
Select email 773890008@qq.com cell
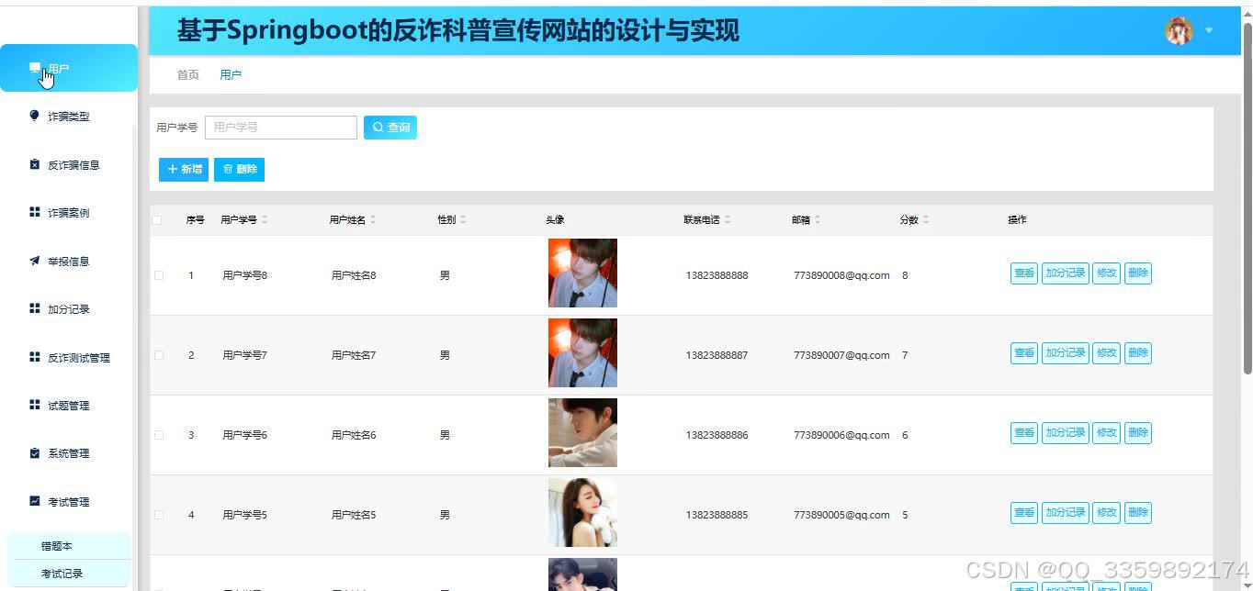[x=841, y=275]
